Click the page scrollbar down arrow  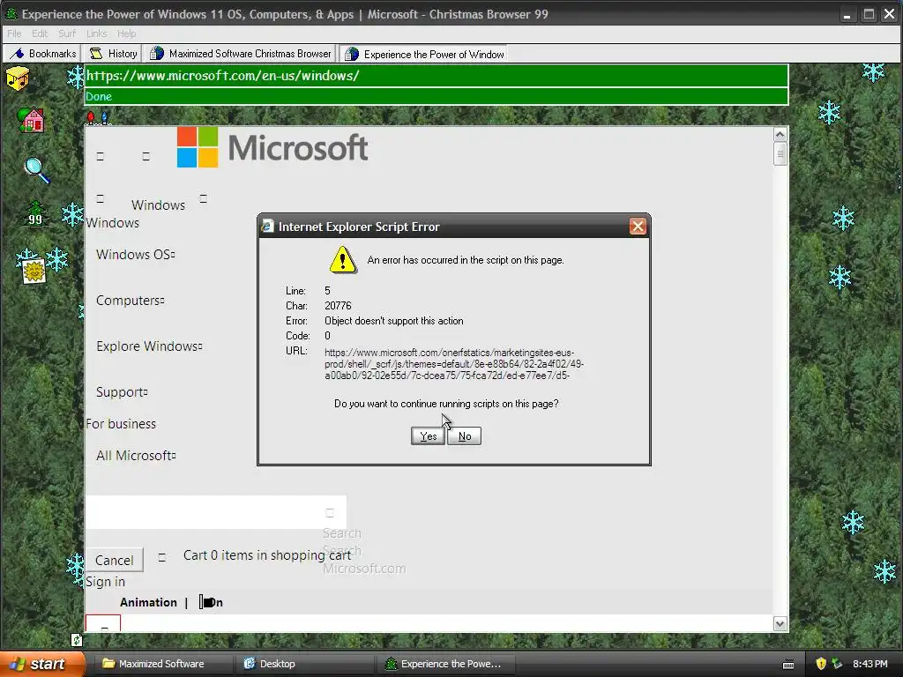tap(780, 623)
